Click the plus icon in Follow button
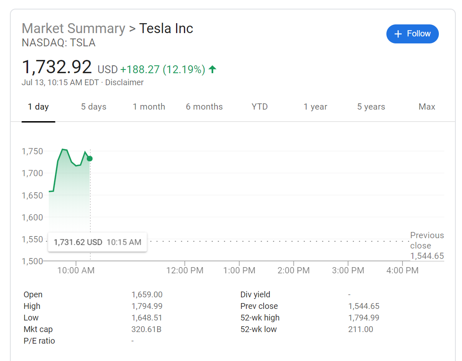Screen dimensions: 462x361 [398, 34]
